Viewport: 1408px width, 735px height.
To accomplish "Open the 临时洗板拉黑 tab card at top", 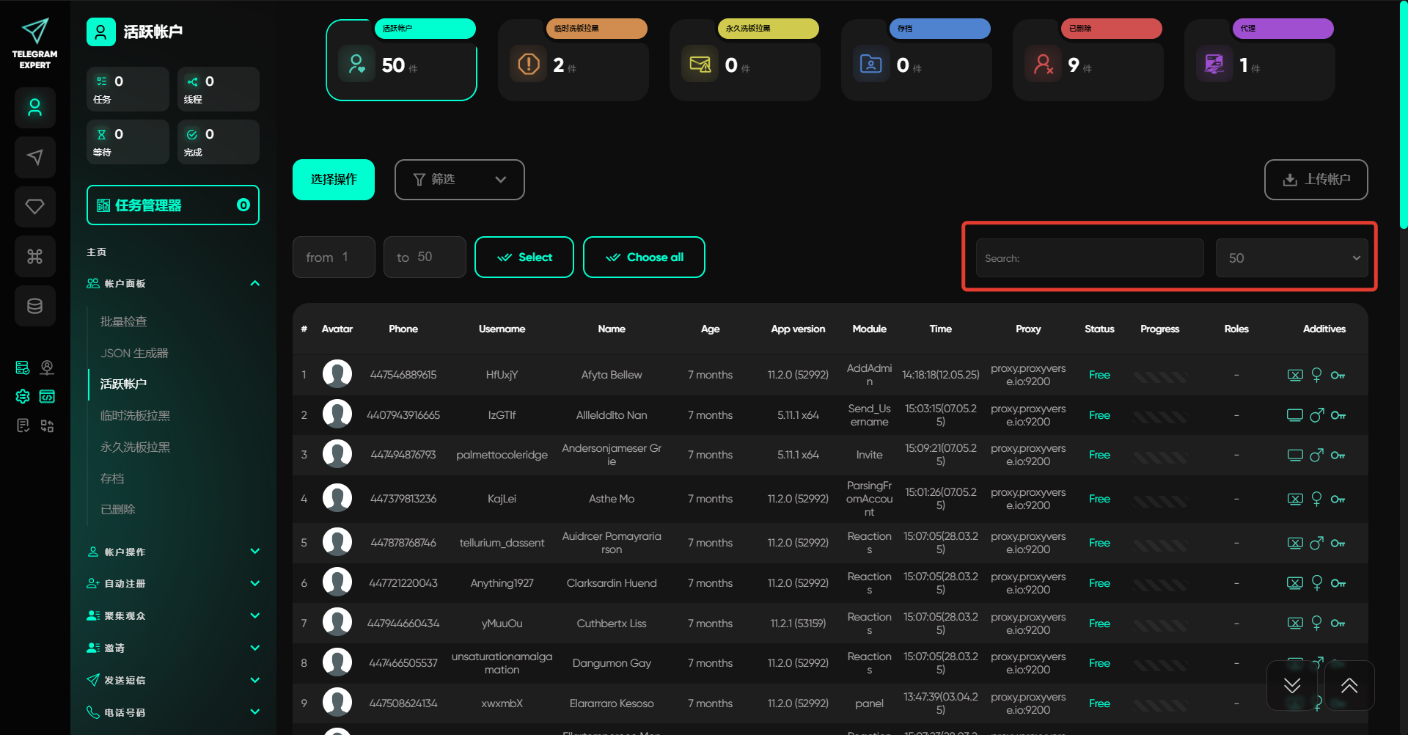I will pos(573,60).
